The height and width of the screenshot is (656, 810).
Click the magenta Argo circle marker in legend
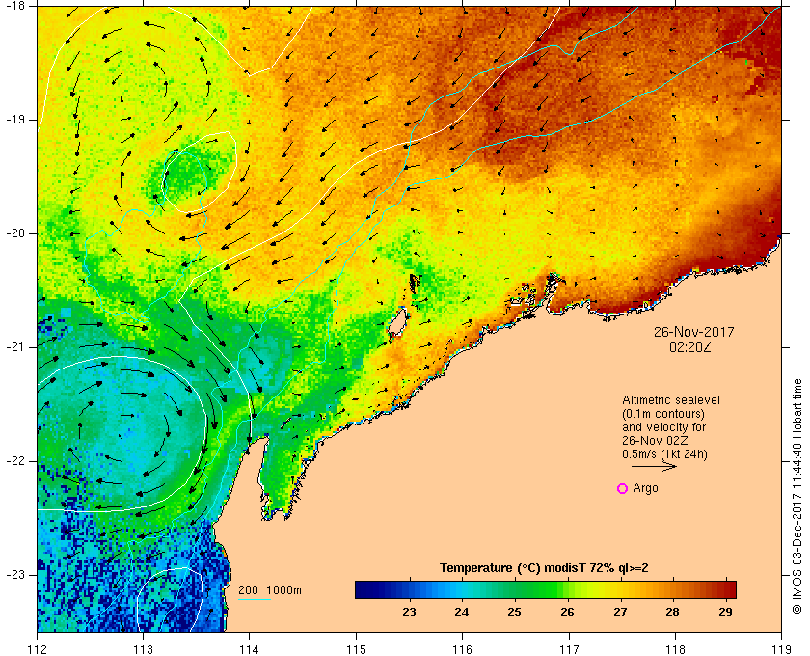click(x=623, y=488)
